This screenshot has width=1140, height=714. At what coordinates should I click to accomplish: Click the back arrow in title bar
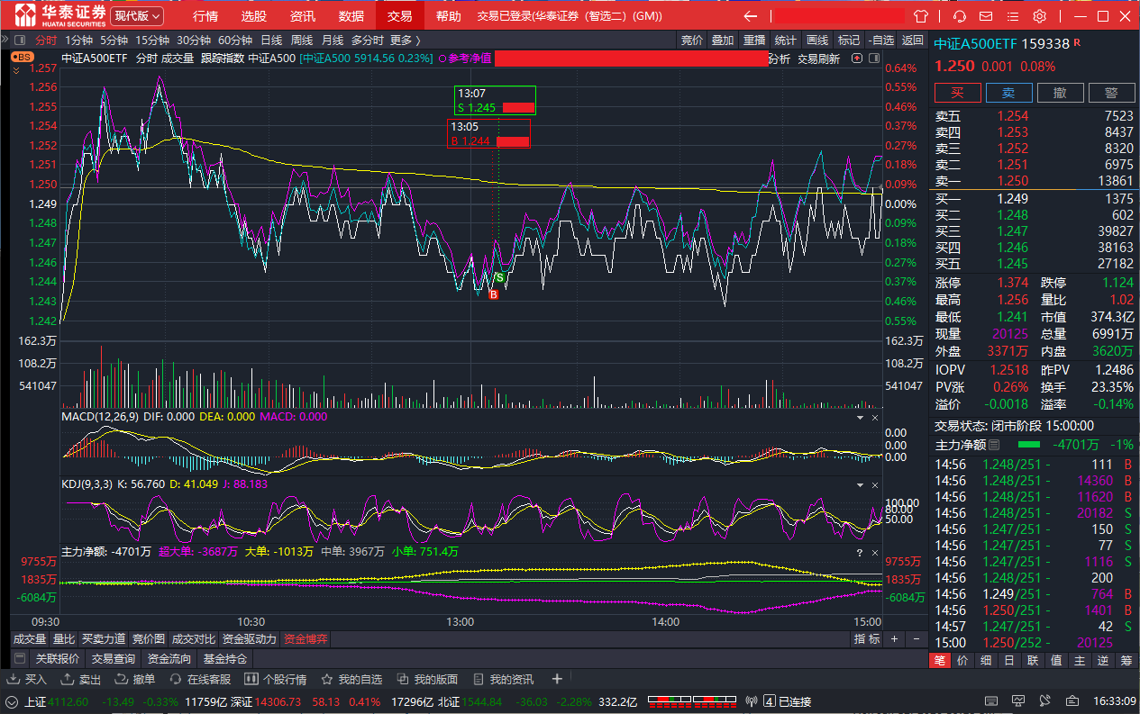pyautogui.click(x=750, y=16)
